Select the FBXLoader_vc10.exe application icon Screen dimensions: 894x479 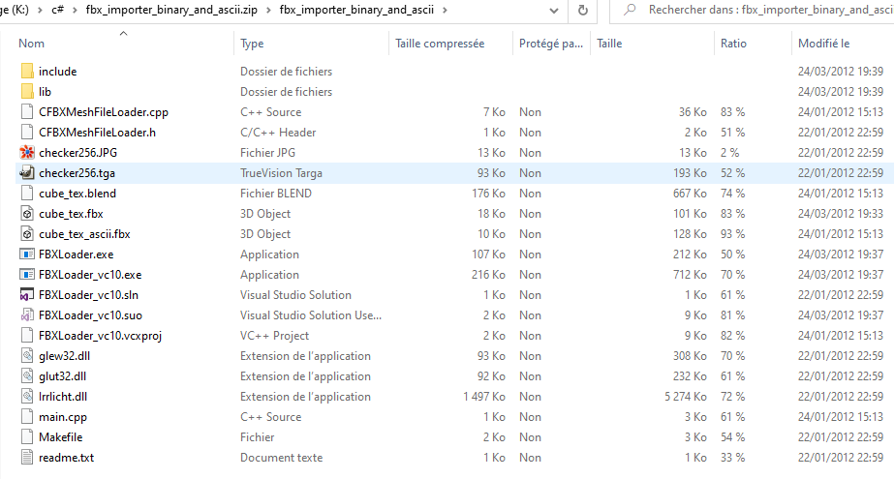tap(27, 275)
